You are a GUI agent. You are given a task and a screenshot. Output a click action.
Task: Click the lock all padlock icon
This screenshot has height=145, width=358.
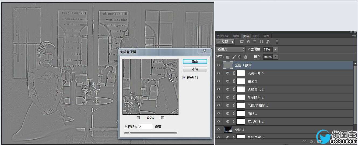click(x=245, y=57)
